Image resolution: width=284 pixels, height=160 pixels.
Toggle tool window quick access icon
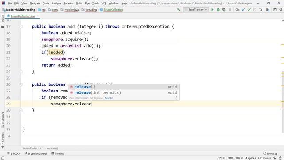coord(3,158)
